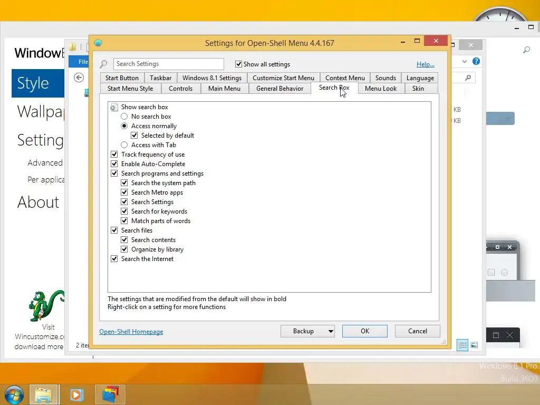Open File Explorer from the taskbar
540x405 pixels.
tap(44, 394)
